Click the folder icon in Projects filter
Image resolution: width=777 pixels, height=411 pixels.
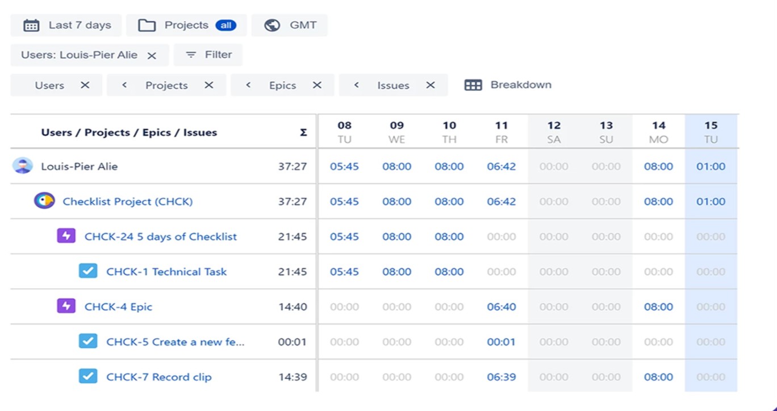pyautogui.click(x=147, y=26)
